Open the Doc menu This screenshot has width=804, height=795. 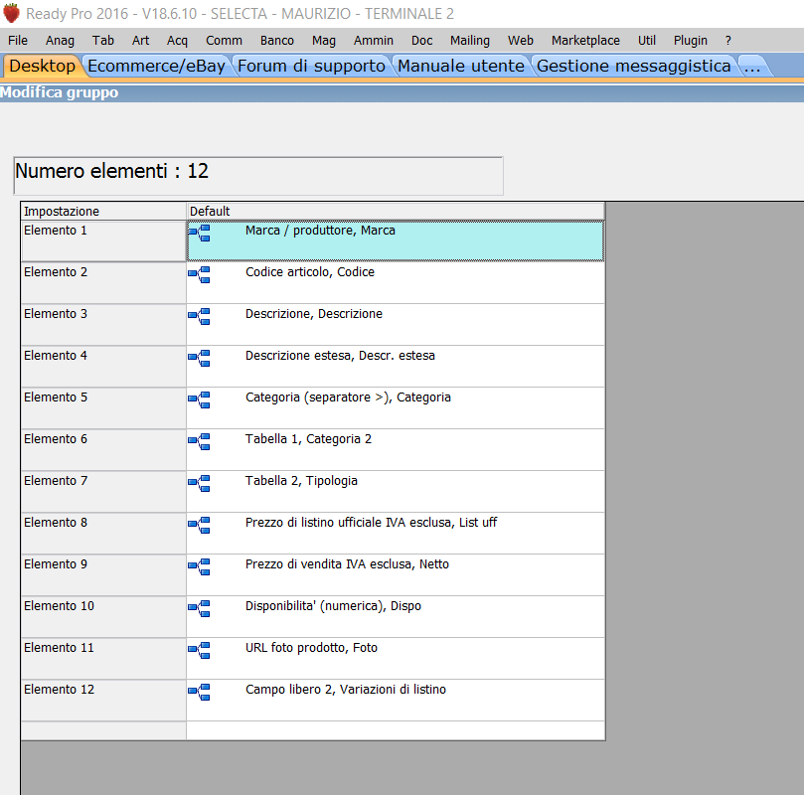coord(422,41)
